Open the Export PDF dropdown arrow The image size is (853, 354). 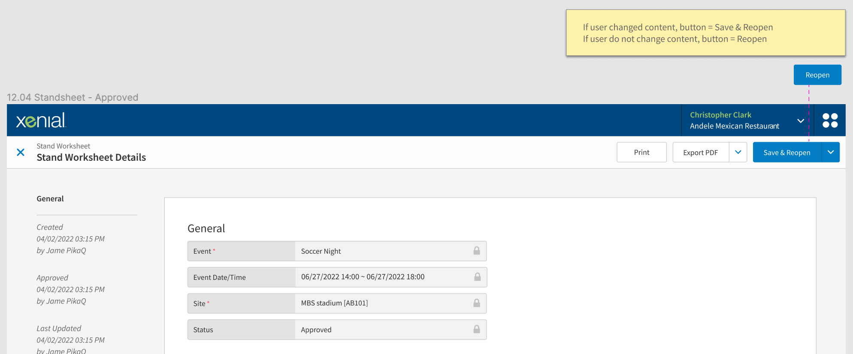pos(738,152)
